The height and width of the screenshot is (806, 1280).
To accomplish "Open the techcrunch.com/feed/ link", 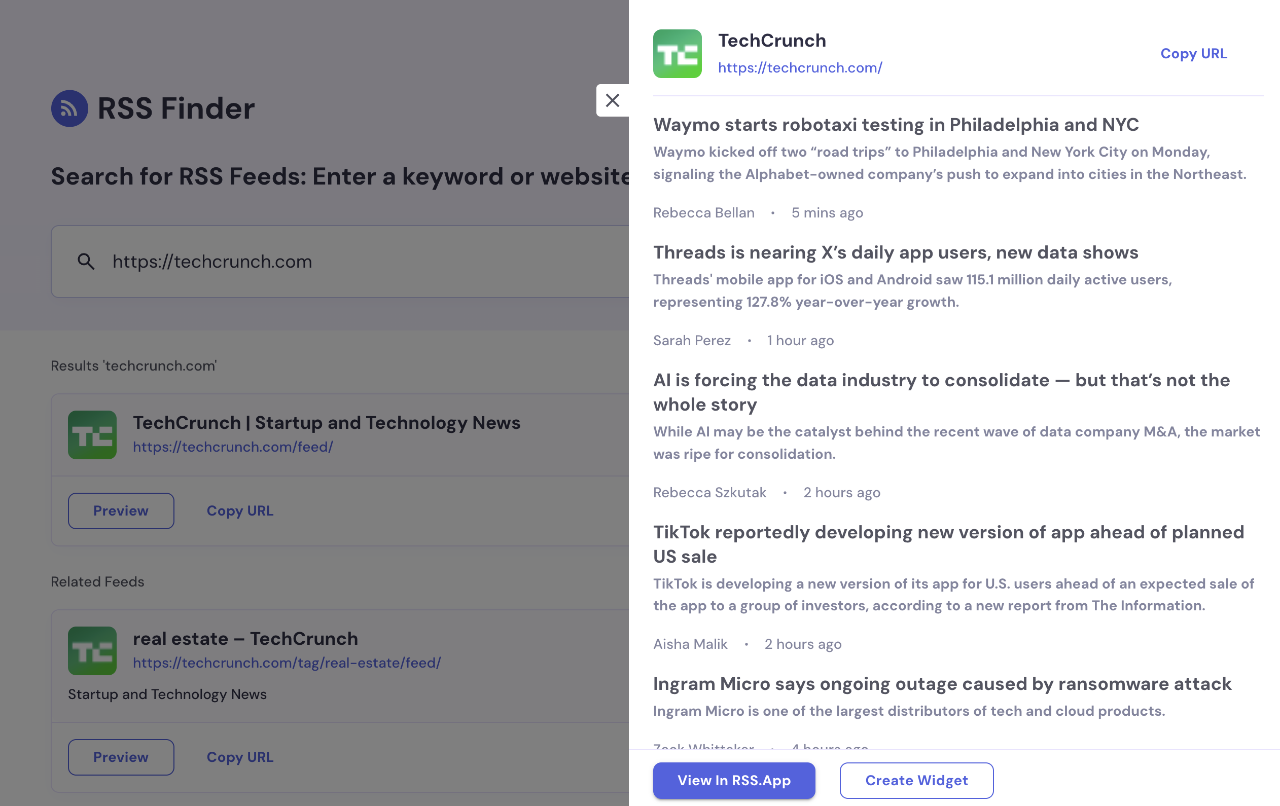I will coord(233,447).
